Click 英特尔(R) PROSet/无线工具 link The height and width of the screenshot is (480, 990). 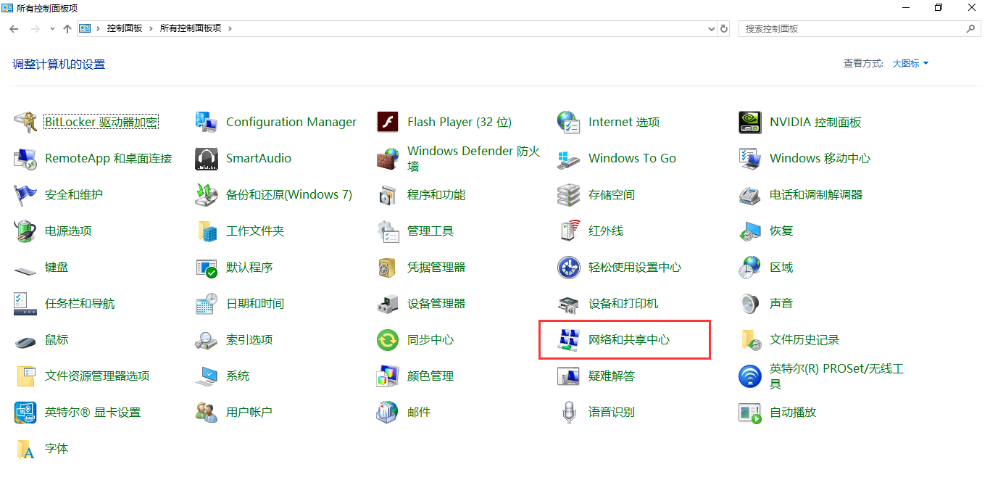(837, 376)
